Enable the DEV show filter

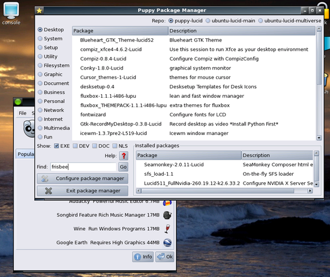point(81,146)
